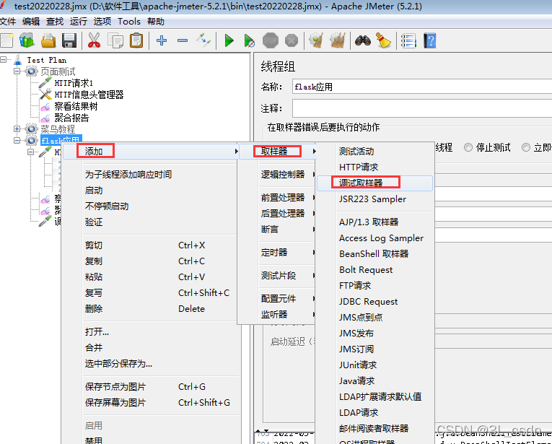The width and height of the screenshot is (552, 444).
Task: Open the 配置元件 submenu
Action: pyautogui.click(x=277, y=299)
